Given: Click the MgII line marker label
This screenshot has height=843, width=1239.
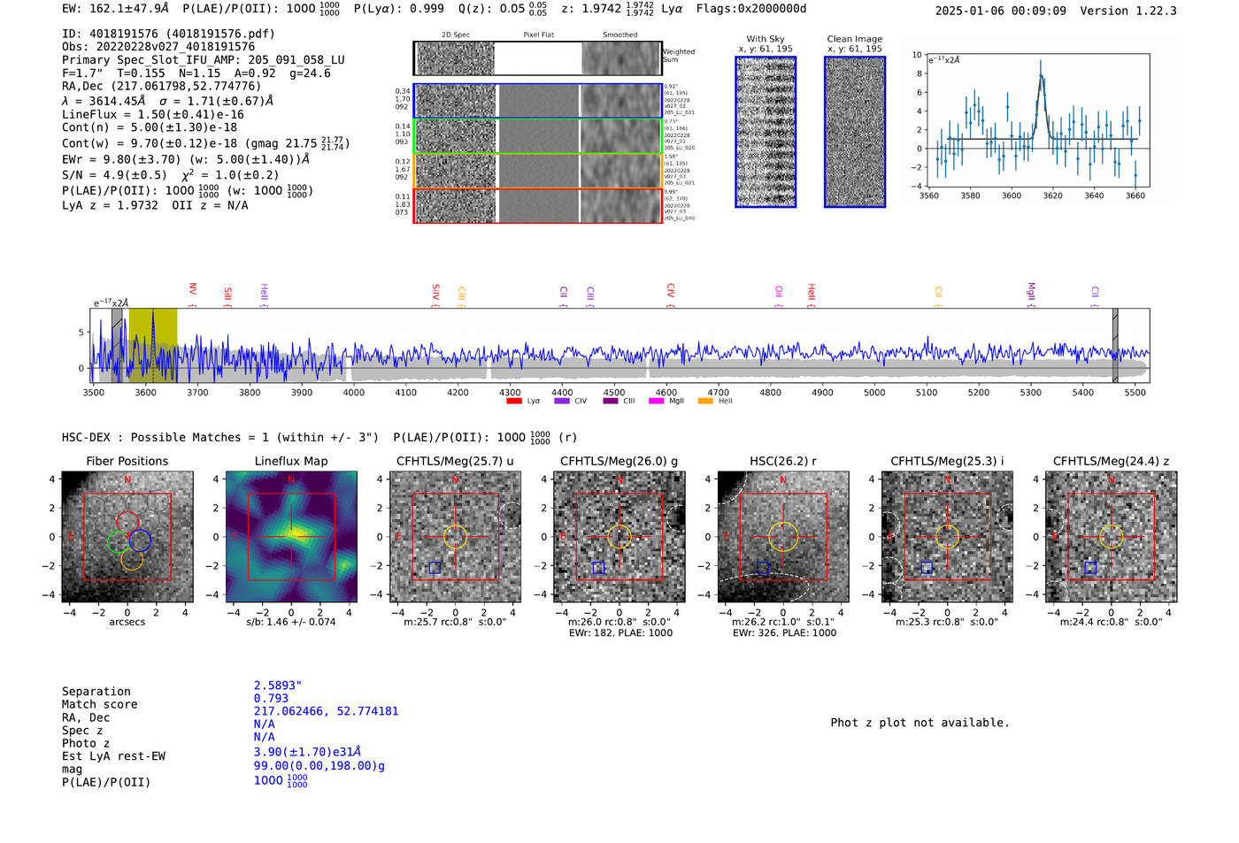Looking at the screenshot, I should click(1030, 294).
